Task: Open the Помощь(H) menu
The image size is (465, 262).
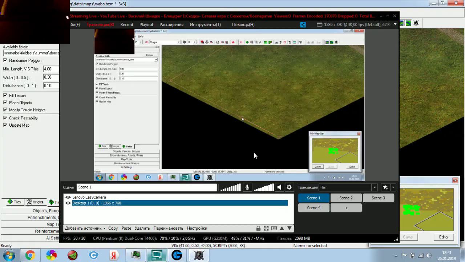Action: (x=243, y=25)
